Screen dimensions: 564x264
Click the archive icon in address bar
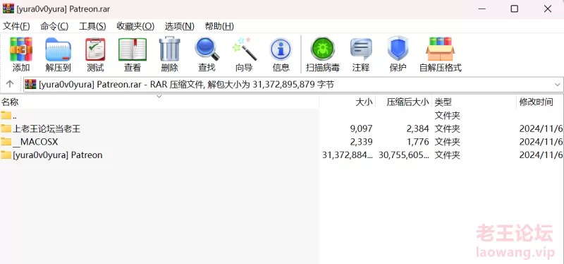click(x=30, y=84)
